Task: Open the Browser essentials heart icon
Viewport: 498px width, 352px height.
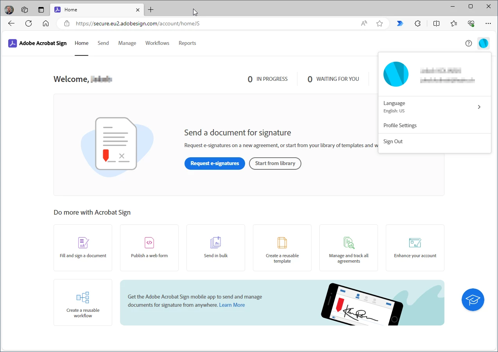Action: click(x=471, y=23)
